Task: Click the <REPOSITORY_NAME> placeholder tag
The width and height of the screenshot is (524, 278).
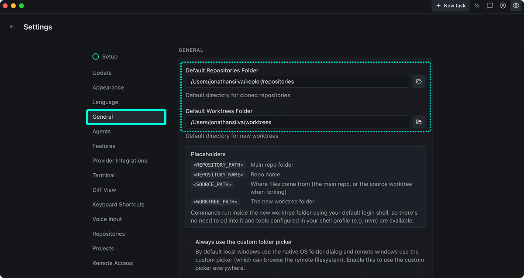Action: point(218,175)
